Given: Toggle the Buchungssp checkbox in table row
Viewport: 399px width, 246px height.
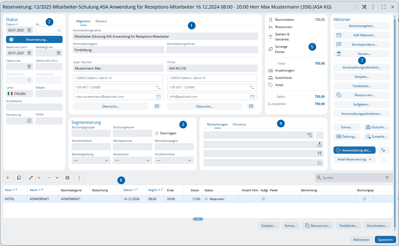Looking at the screenshot, I should (364, 199).
